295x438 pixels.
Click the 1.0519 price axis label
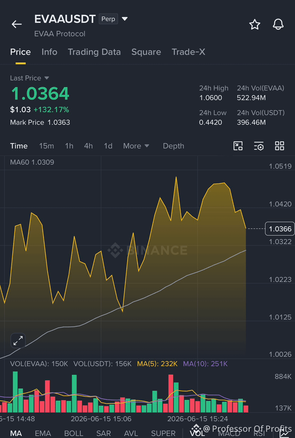[280, 166]
